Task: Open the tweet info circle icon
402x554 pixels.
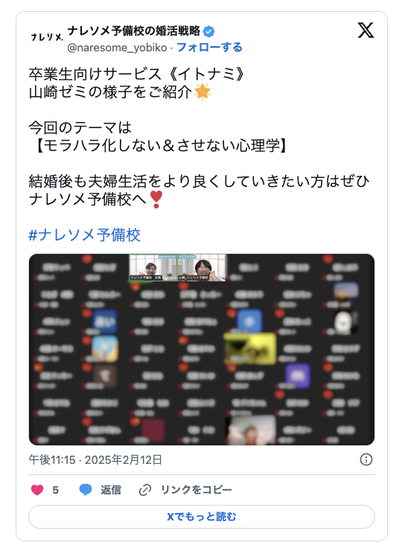Action: (x=366, y=459)
